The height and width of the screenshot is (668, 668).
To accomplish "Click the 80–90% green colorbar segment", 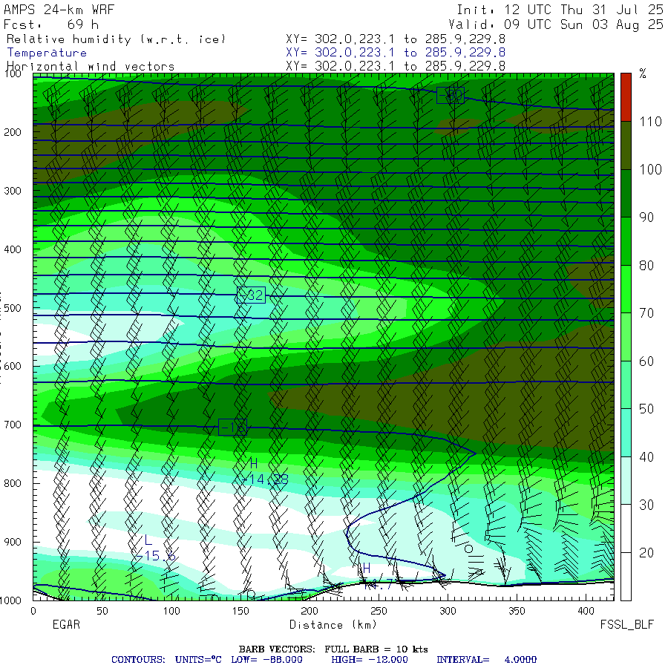I will point(626,241).
